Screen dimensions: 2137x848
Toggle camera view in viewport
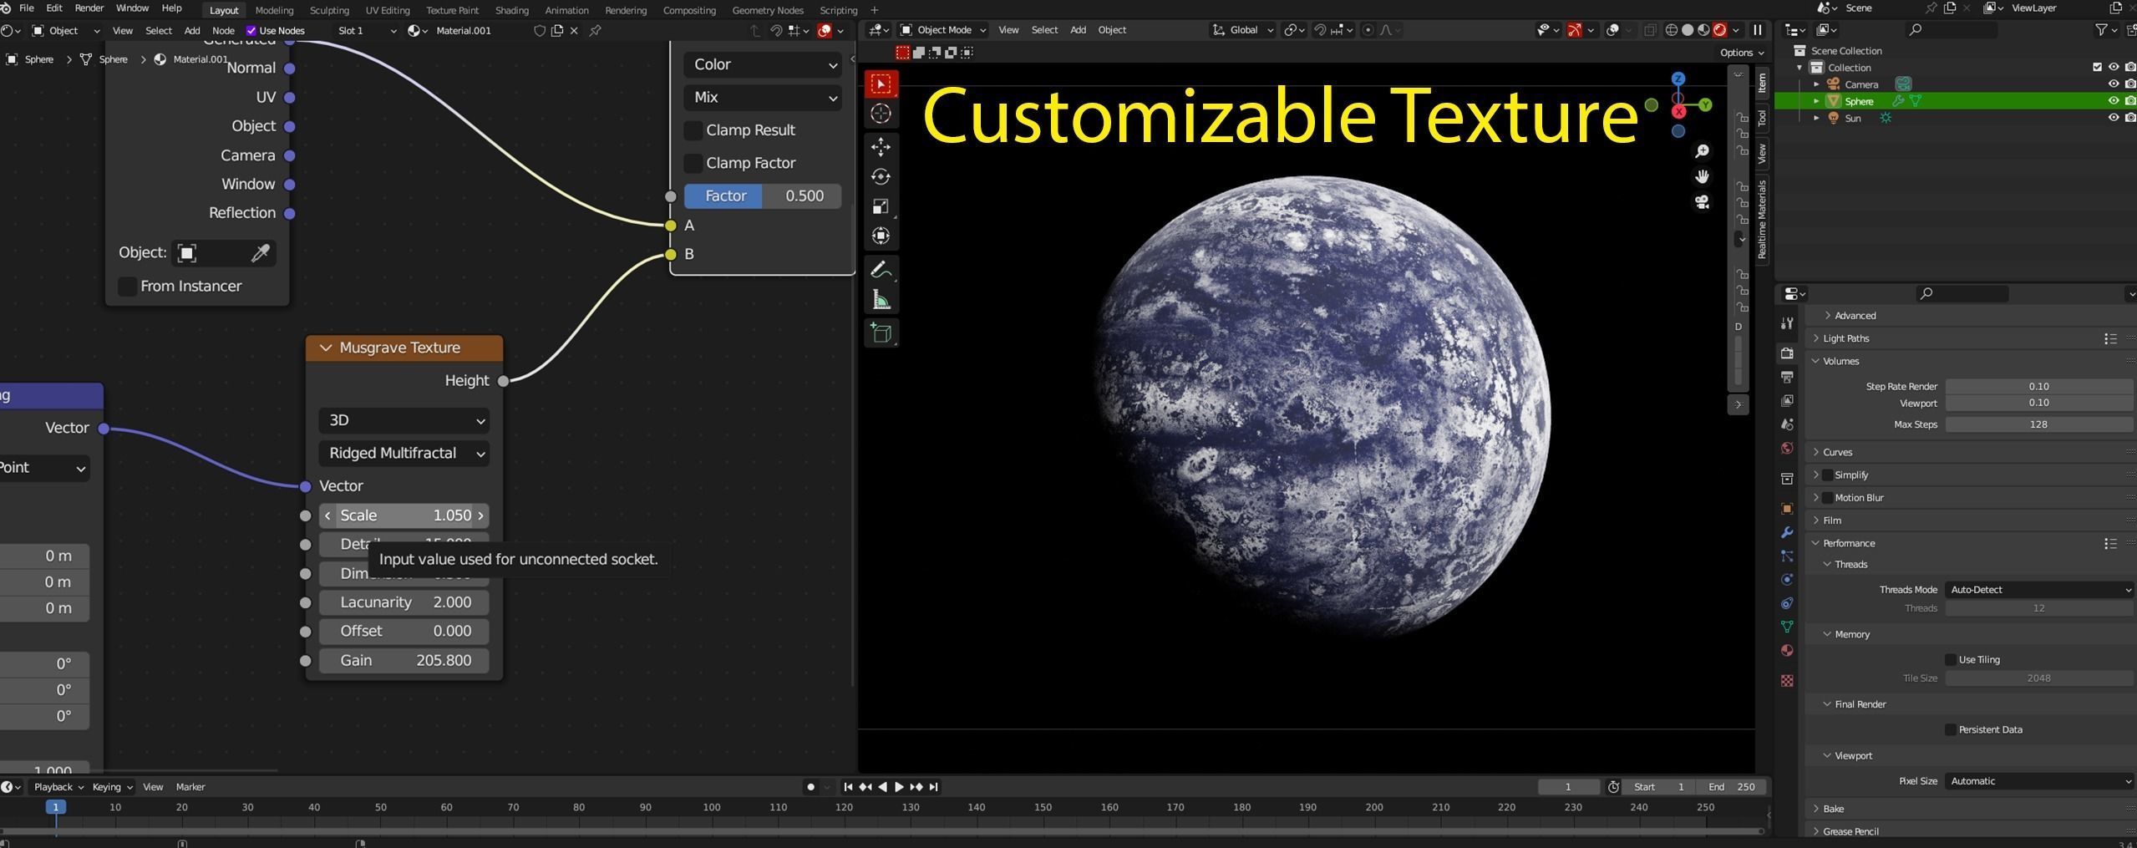point(1702,202)
